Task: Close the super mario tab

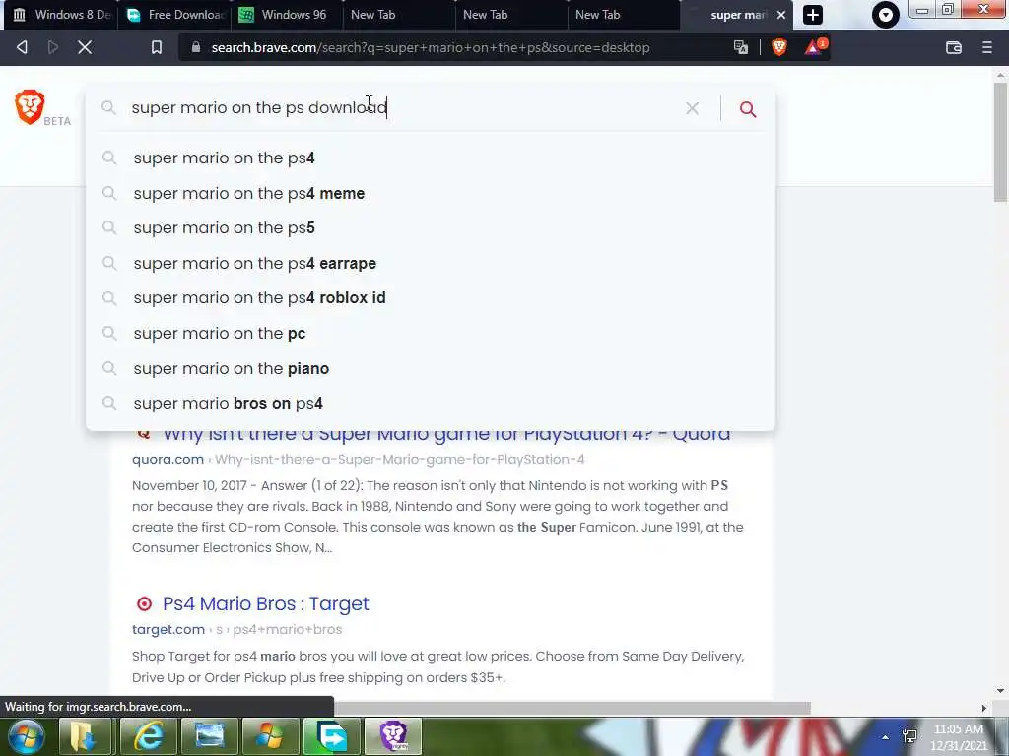Action: [781, 15]
